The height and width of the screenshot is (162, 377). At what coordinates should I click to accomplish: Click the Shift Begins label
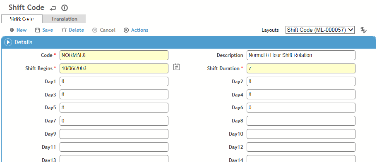pos(39,68)
